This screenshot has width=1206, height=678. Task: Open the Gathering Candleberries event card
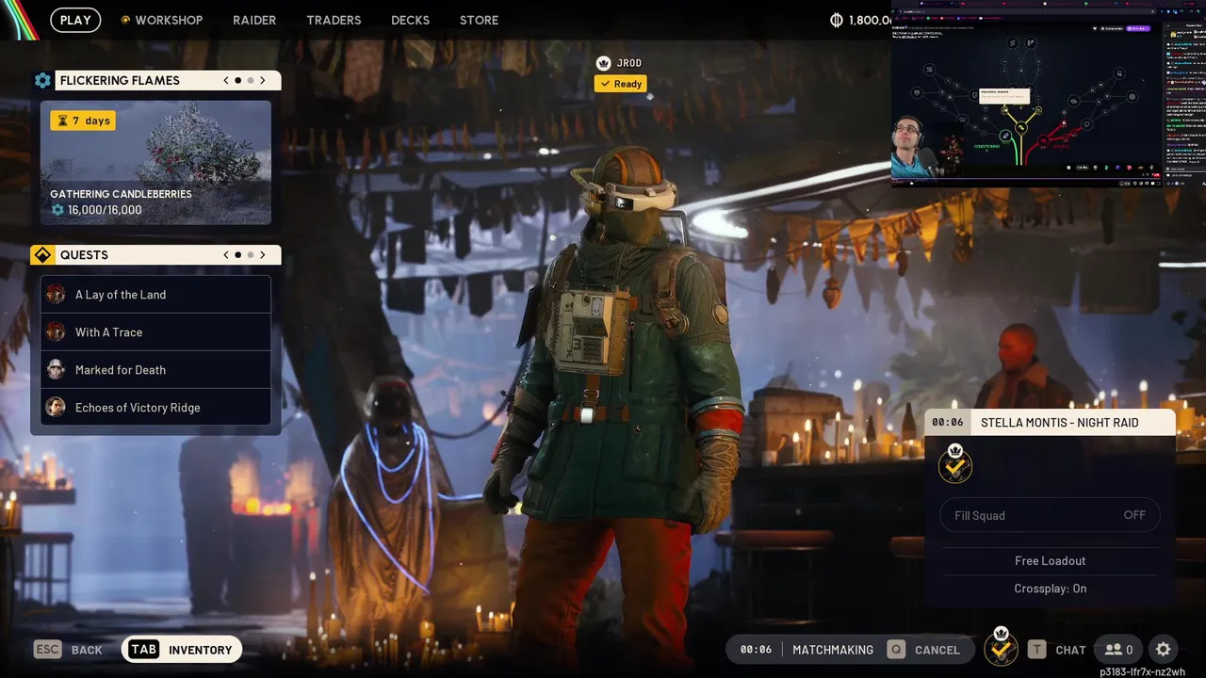[x=155, y=163]
